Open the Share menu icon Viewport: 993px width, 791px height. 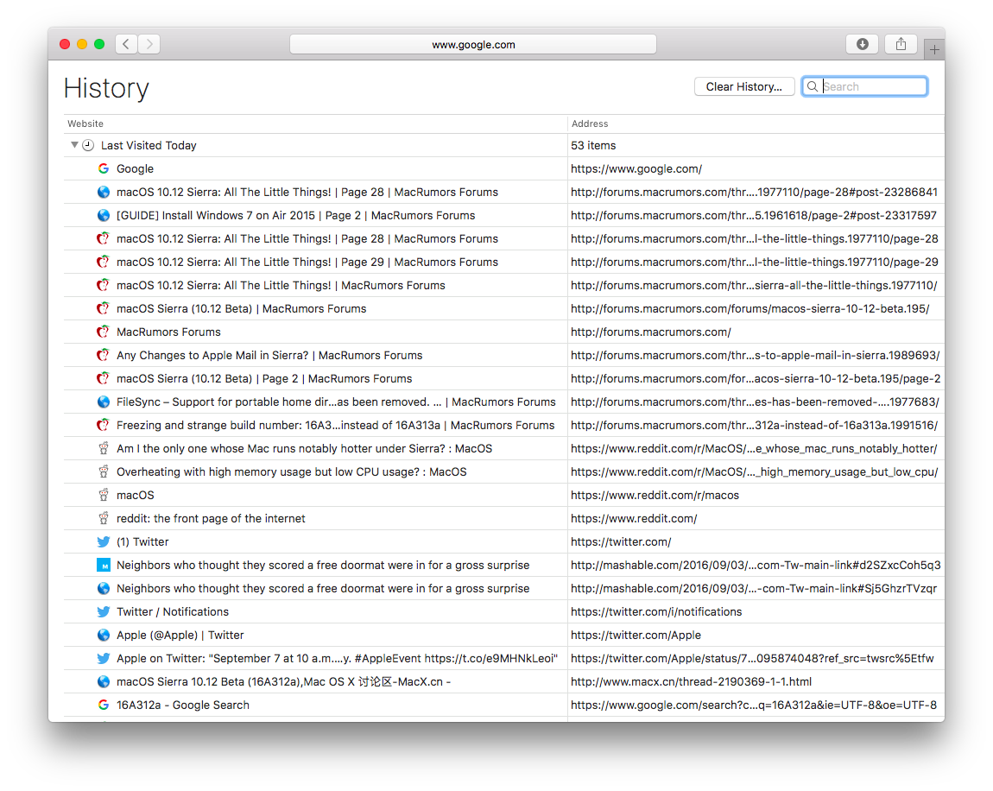click(901, 44)
